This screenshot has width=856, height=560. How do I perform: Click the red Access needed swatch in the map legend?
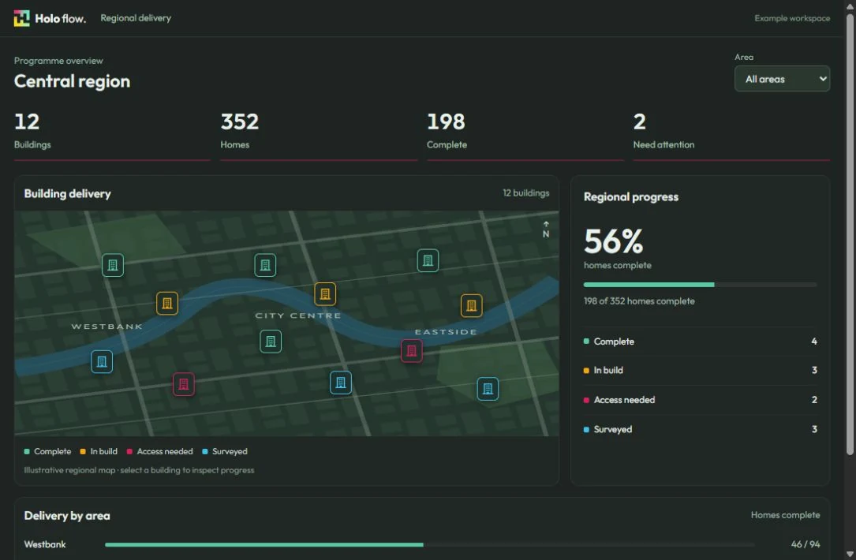[x=129, y=451]
